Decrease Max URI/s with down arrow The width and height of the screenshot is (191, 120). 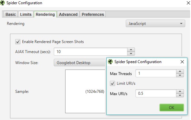[180, 95]
